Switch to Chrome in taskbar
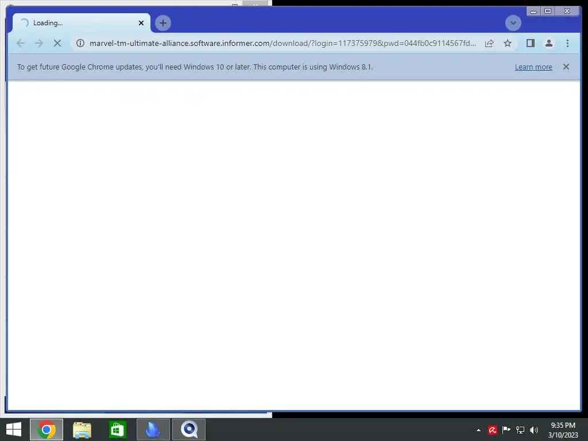Viewport: 588px width, 441px height. coord(47,430)
